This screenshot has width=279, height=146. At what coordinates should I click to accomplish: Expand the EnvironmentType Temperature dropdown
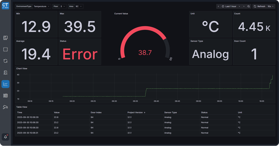pyautogui.click(x=41, y=6)
